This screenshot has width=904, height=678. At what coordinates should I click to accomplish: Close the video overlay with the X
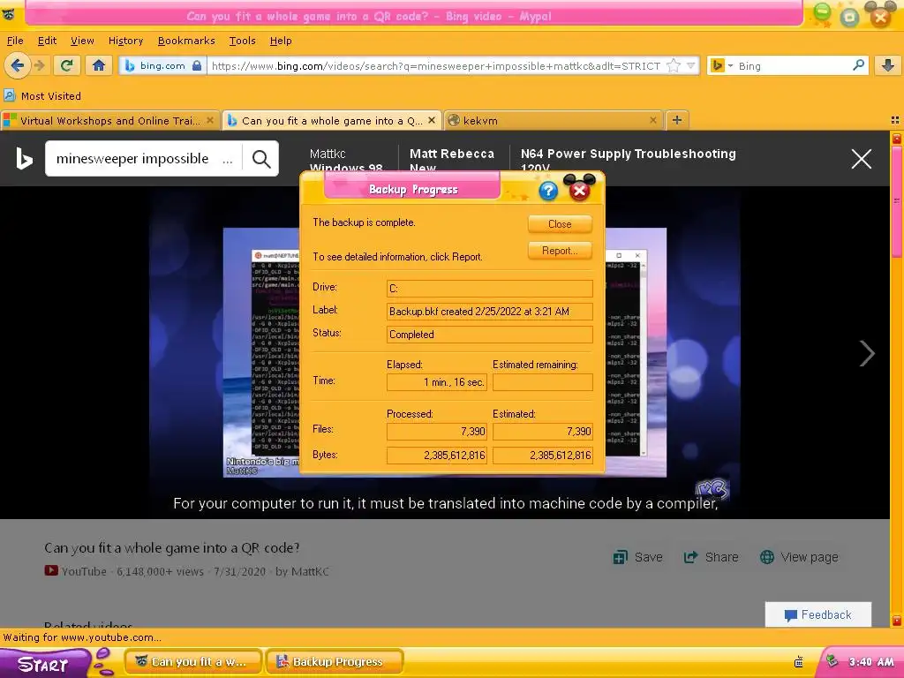[862, 159]
